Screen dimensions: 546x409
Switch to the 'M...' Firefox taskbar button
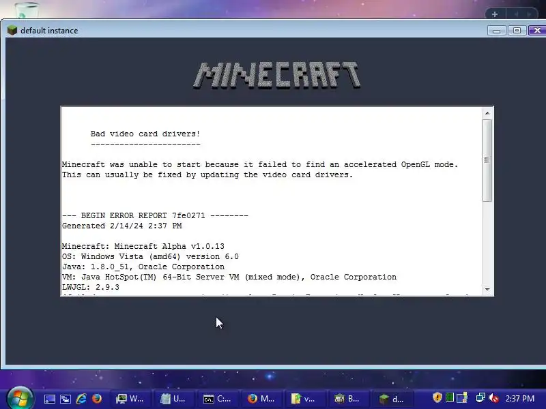click(261, 399)
